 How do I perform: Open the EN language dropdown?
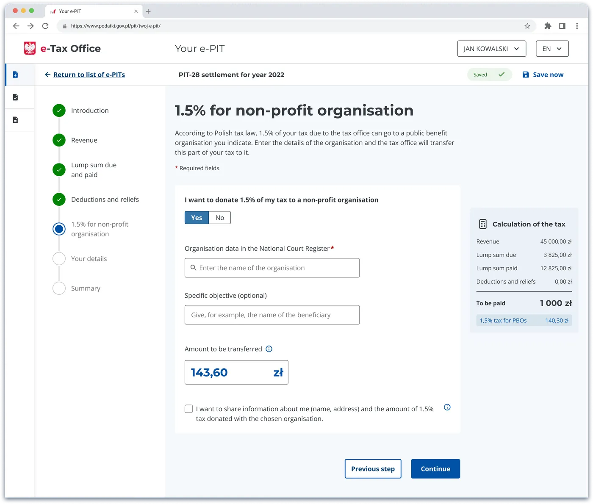tap(552, 49)
